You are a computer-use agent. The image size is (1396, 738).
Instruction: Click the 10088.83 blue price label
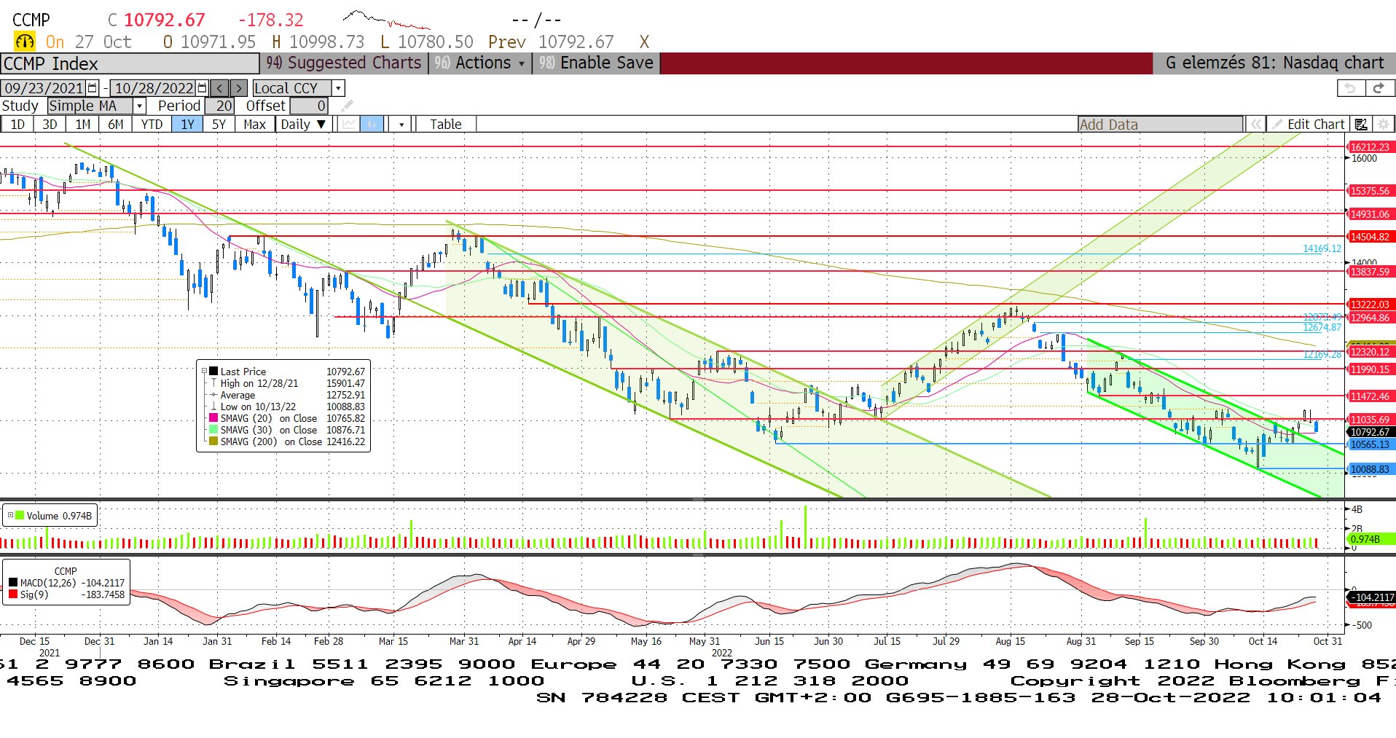[x=1370, y=469]
